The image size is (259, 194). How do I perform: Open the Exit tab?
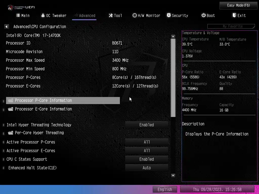[239, 15]
